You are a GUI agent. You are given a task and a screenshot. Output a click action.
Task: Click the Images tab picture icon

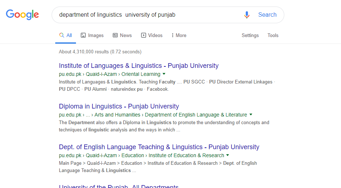pos(83,35)
